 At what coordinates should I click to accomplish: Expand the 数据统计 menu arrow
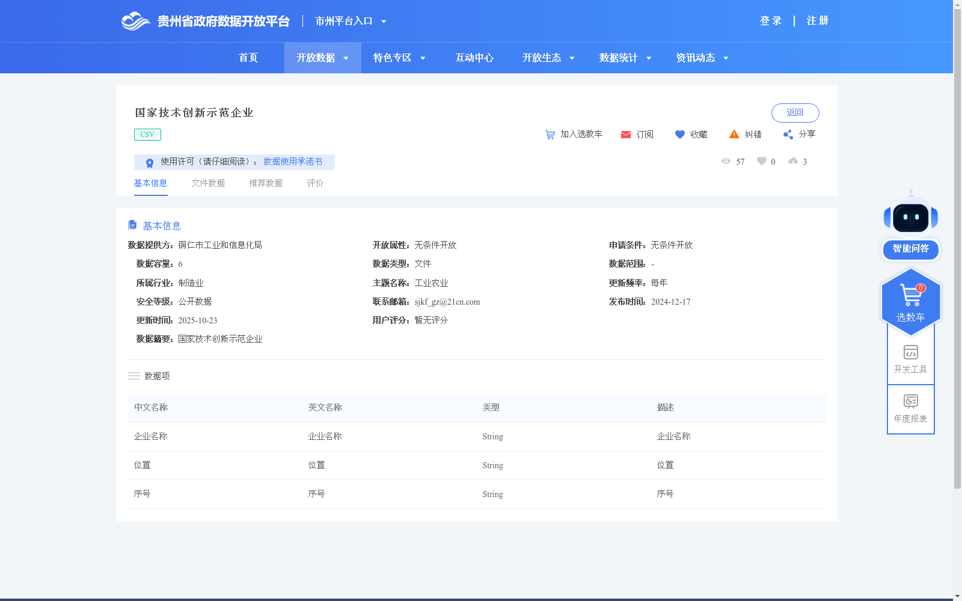click(649, 58)
